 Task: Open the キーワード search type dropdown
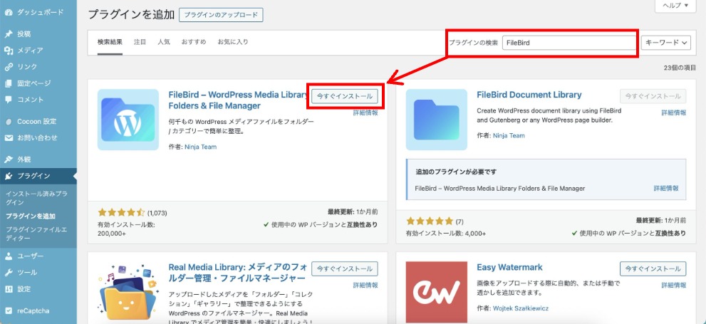coord(665,43)
